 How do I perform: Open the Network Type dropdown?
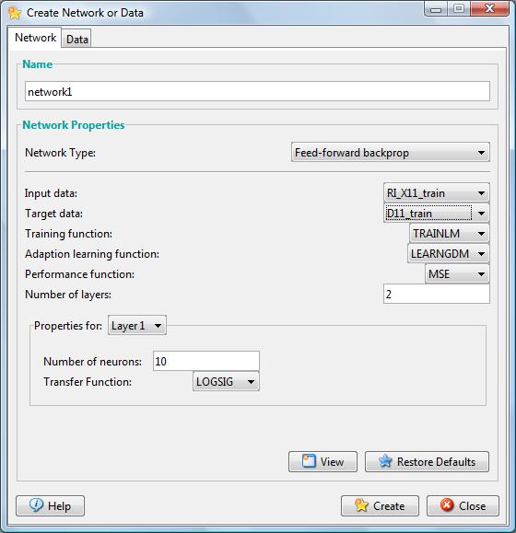click(390, 152)
